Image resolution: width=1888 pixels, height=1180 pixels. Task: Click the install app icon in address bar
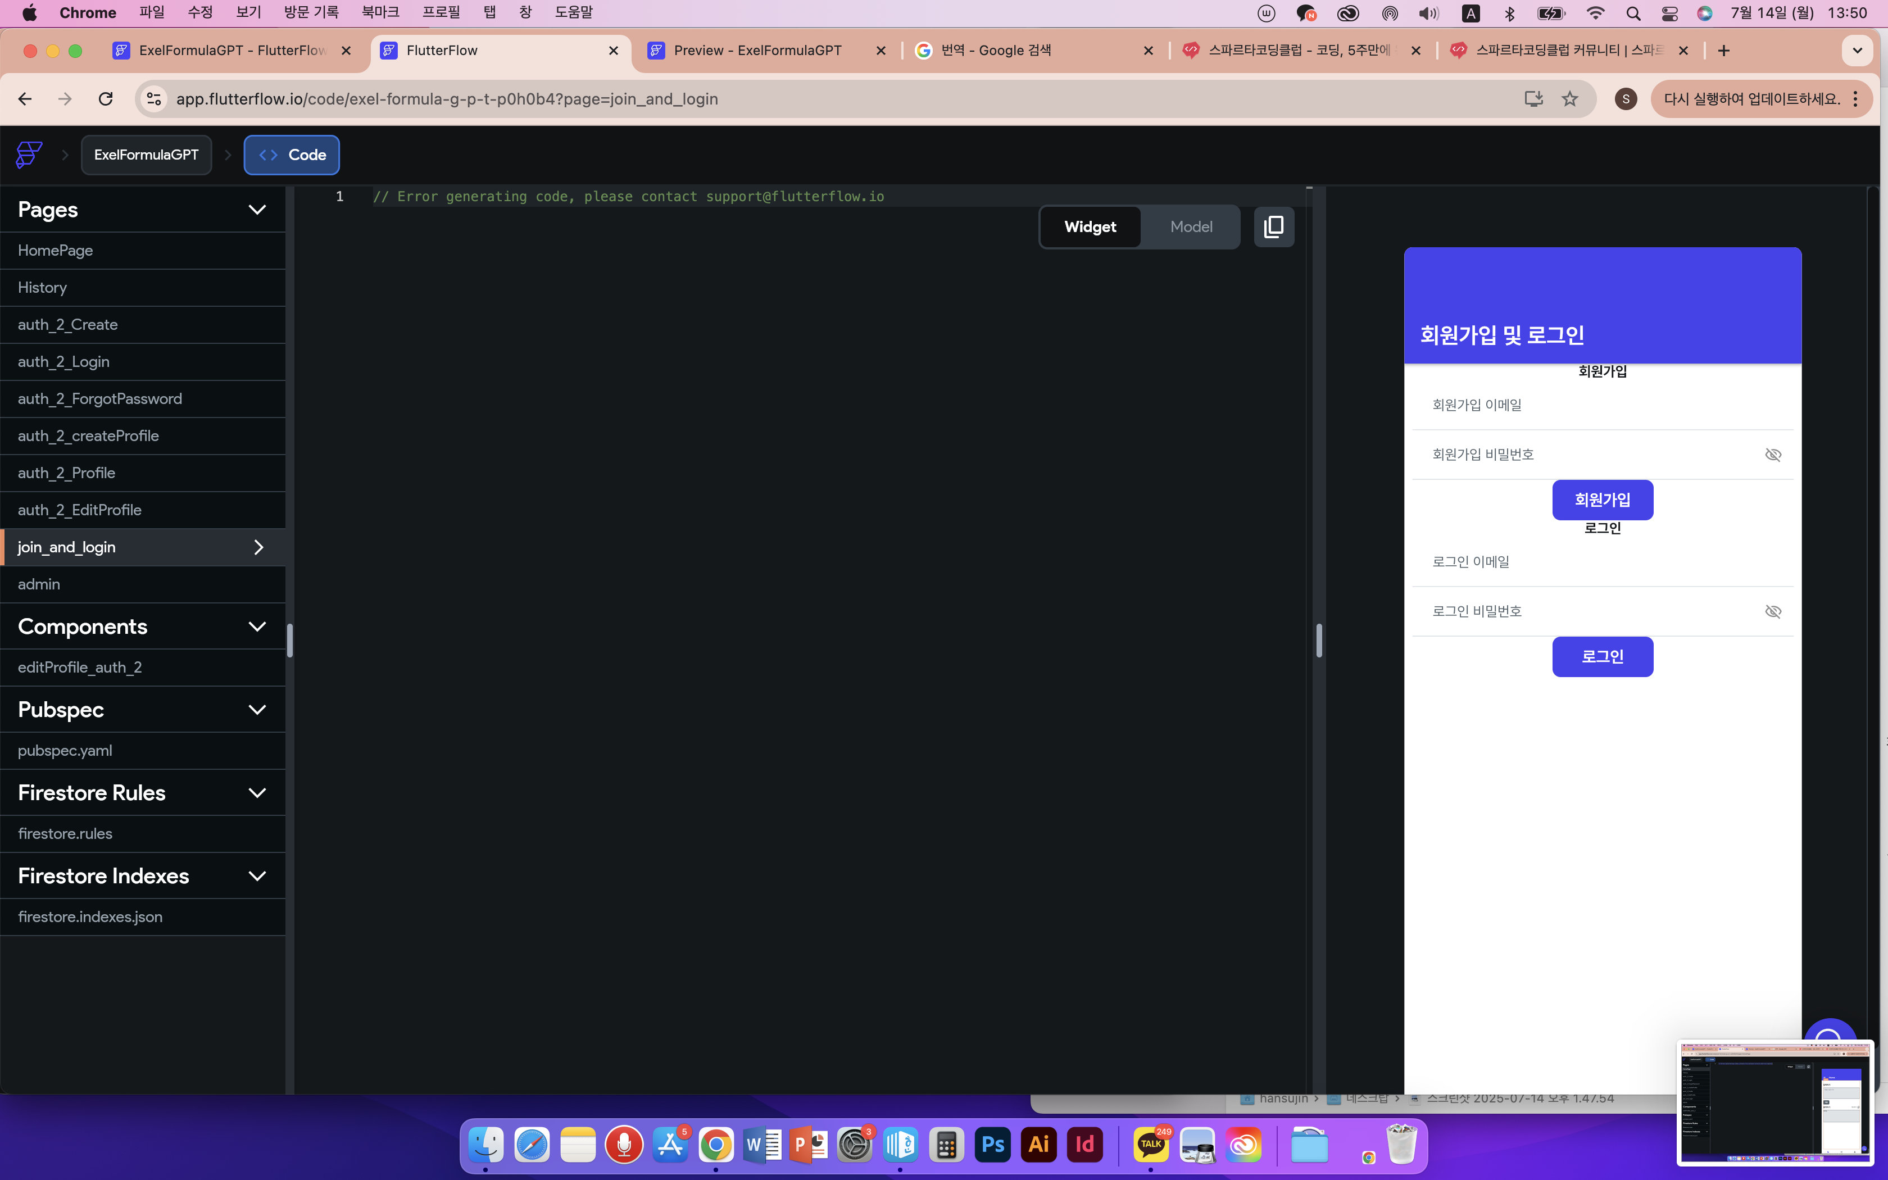pyautogui.click(x=1533, y=99)
